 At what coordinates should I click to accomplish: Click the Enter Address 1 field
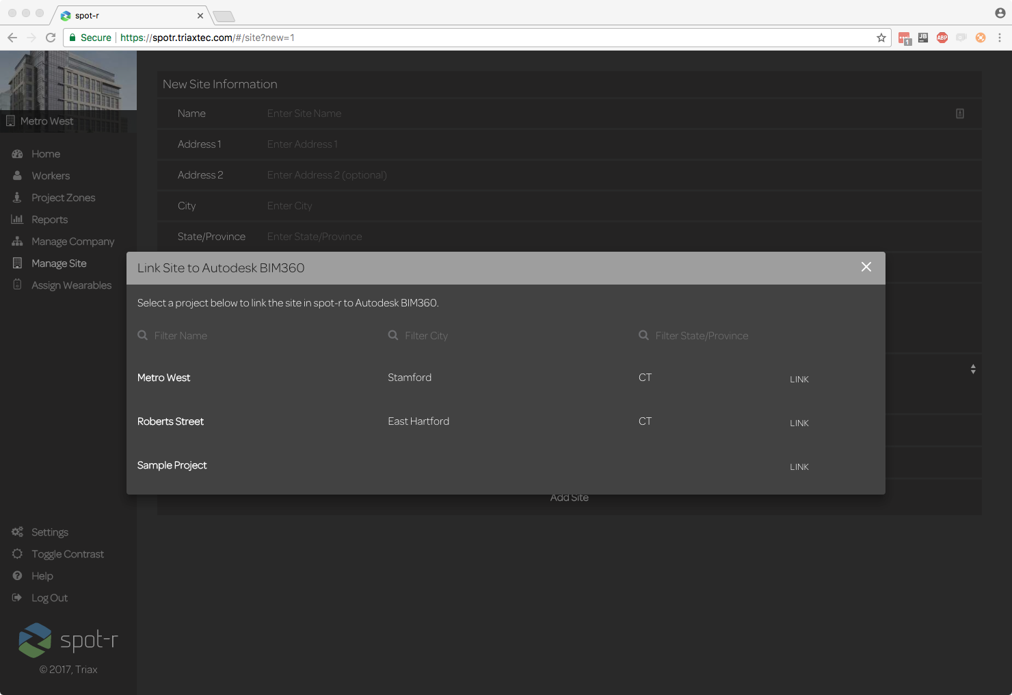pos(619,144)
